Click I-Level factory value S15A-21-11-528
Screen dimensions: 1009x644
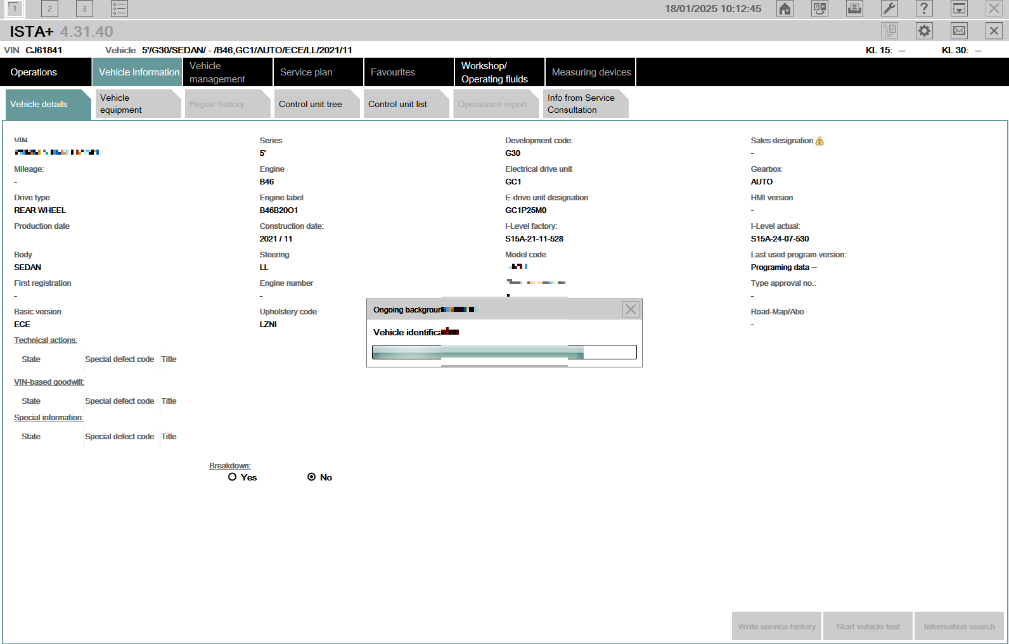(x=534, y=239)
